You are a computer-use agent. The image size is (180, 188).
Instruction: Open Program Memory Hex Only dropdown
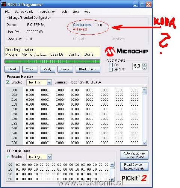point(49,82)
